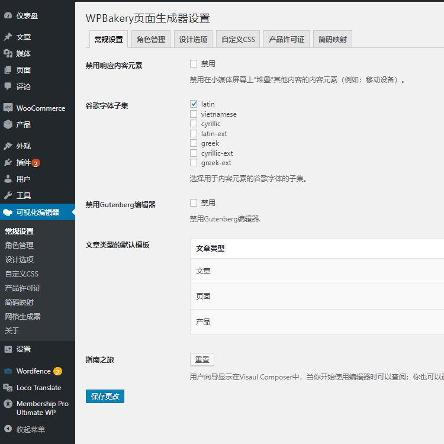This screenshot has height=444, width=444.
Task: Click the Wordfence notification badge 2
Action: click(x=58, y=372)
